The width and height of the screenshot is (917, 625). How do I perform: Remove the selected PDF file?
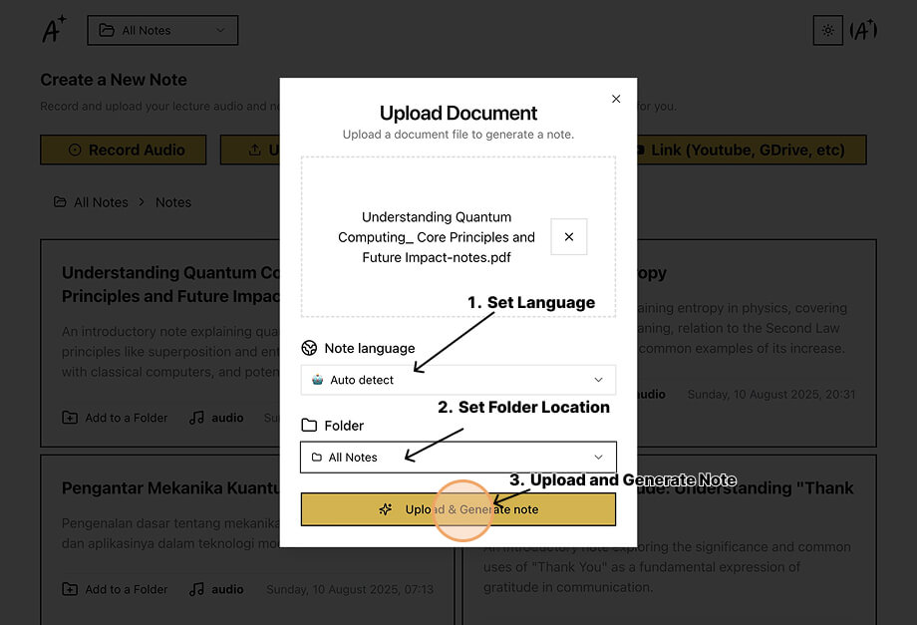[x=568, y=237]
